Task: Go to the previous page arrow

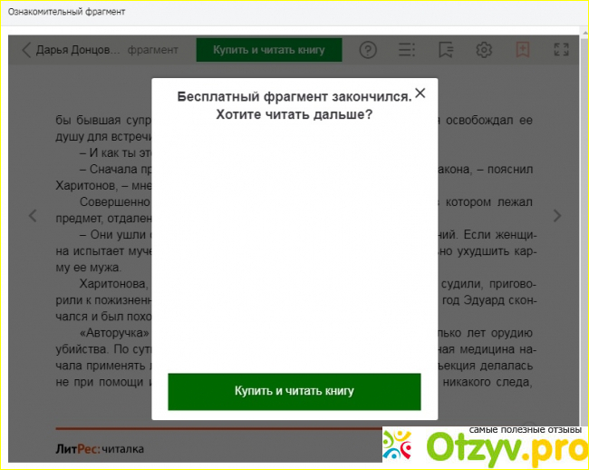Action: (x=33, y=216)
